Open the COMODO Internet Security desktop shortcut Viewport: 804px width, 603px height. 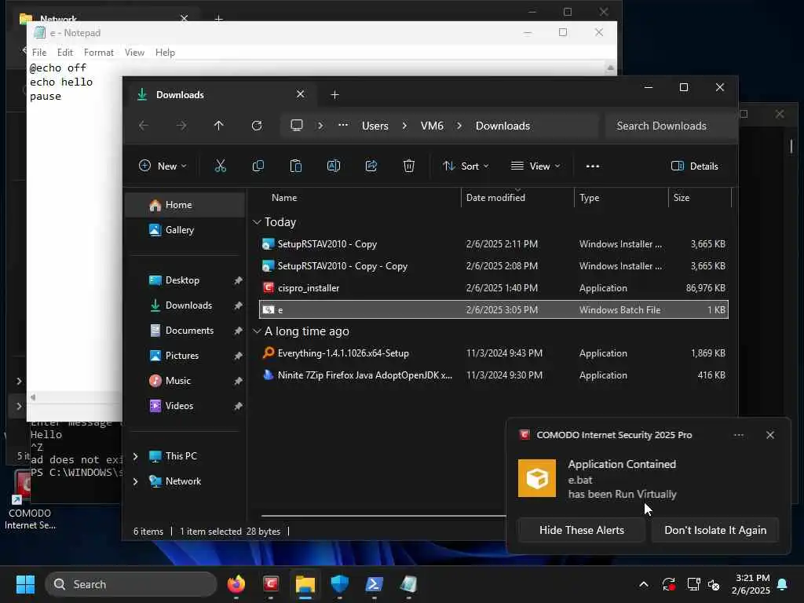(x=28, y=500)
